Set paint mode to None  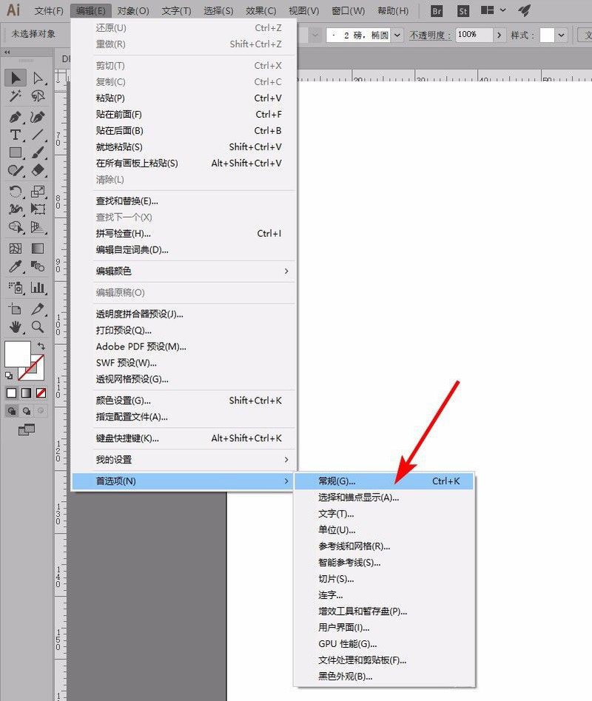click(41, 393)
